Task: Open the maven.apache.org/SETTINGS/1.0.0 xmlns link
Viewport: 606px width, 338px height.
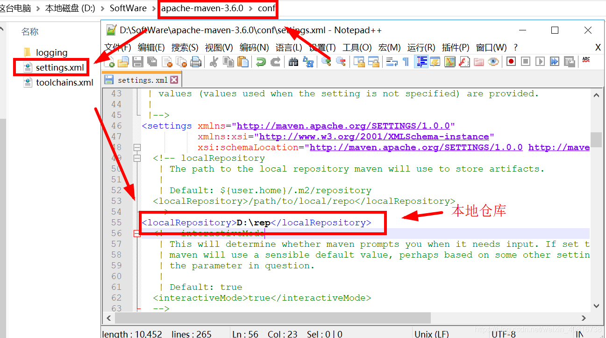Action: 343,126
